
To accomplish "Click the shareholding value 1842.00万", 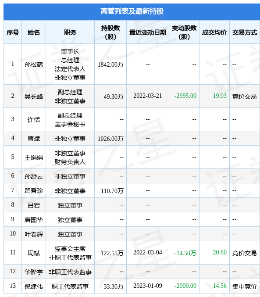I will pyautogui.click(x=110, y=64).
